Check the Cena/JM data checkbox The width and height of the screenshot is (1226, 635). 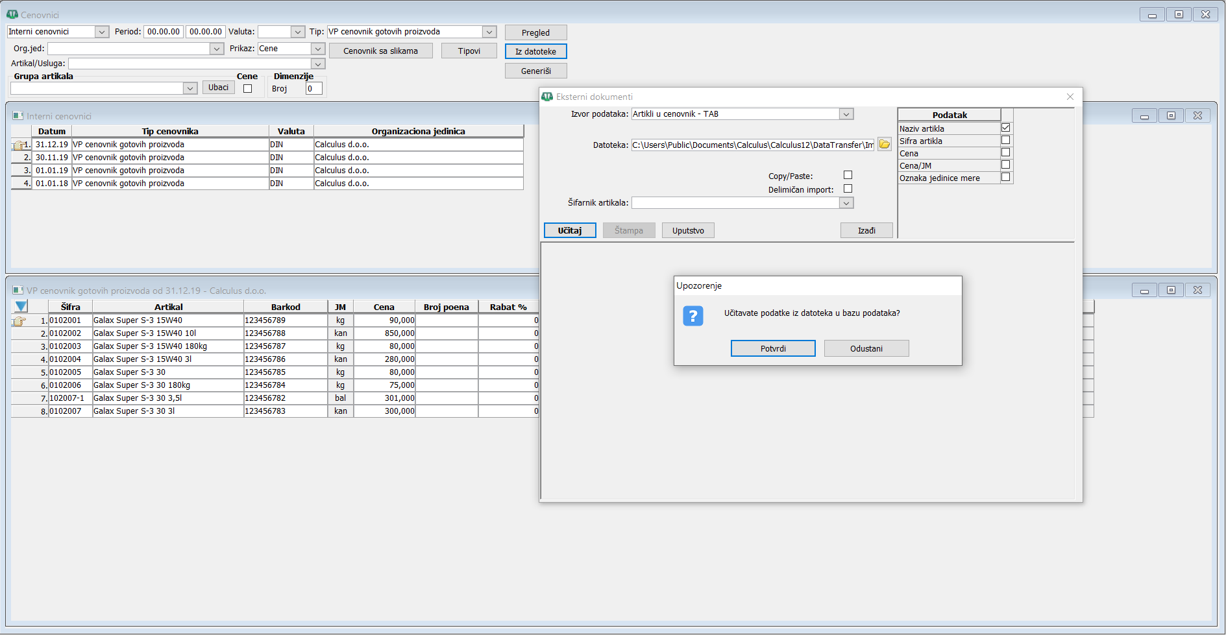(x=1005, y=165)
